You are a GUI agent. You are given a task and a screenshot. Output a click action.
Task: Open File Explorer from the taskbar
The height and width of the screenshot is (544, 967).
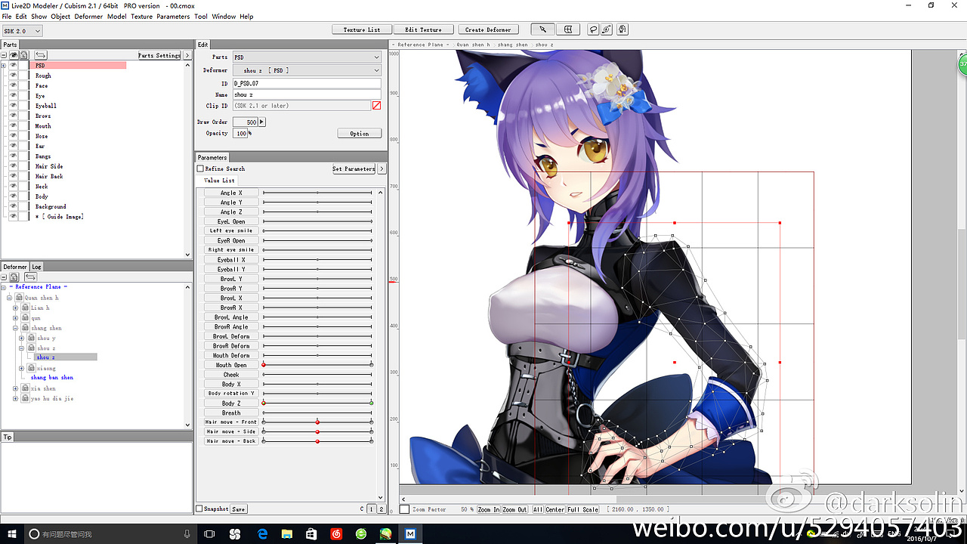[x=287, y=534]
